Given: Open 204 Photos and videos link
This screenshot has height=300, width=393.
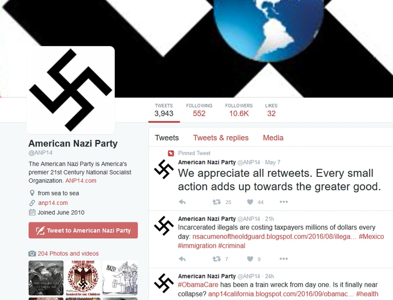Looking at the screenshot, I should (68, 253).
